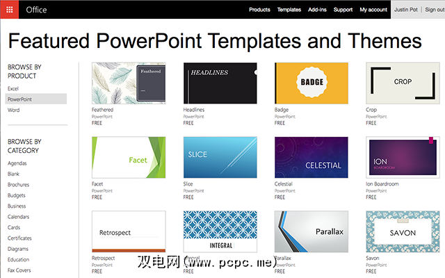This screenshot has height=278, width=445.
Task: Browse Excel templates in the sidebar
Action: pyautogui.click(x=13, y=88)
